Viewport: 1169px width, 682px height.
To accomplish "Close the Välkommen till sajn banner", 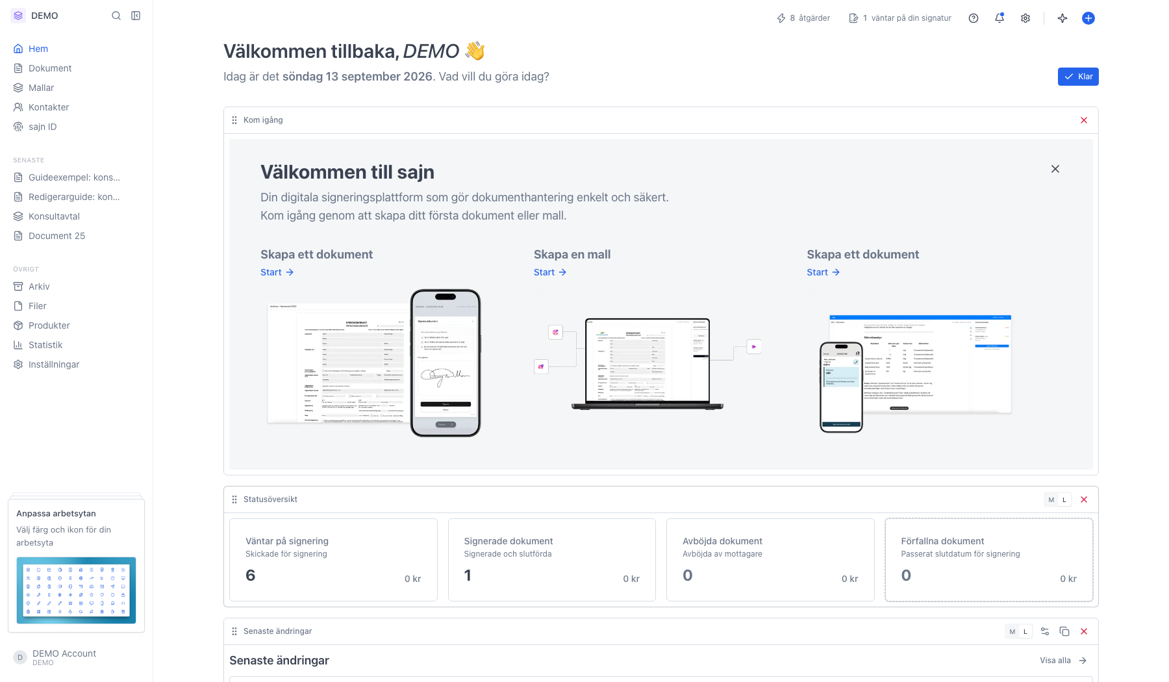I will [x=1055, y=169].
